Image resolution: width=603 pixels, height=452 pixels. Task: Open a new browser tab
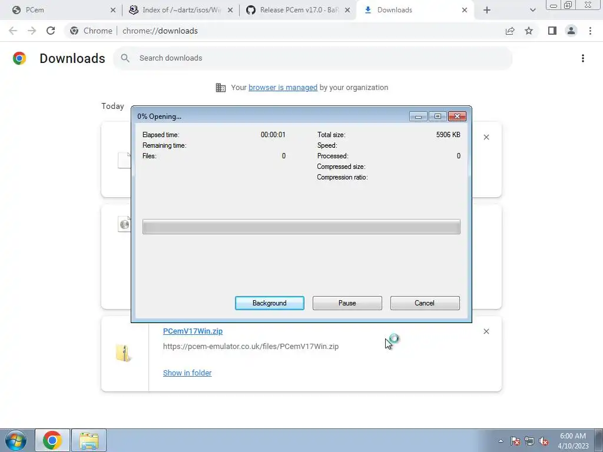(487, 11)
